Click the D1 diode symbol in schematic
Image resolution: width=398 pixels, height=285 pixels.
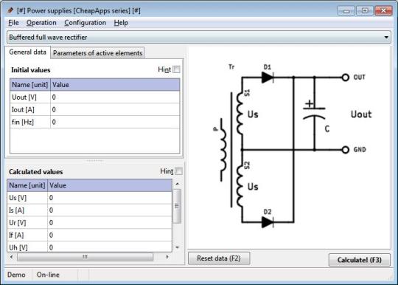click(x=268, y=77)
